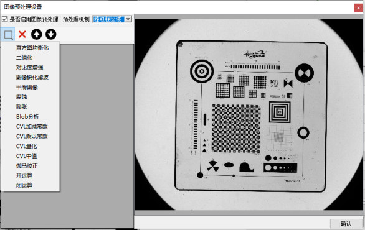Click the red X delete icon
Screen dimensions: 365x230
pos(22,34)
